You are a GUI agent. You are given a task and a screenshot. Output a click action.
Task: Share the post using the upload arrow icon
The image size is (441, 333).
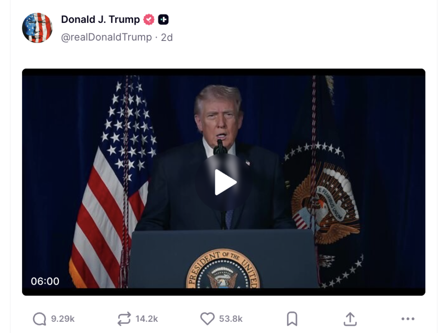(x=350, y=319)
